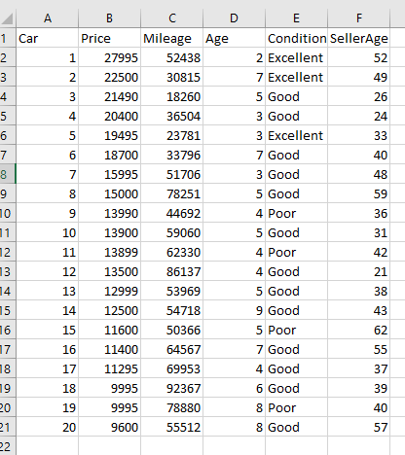Viewport: 405px width, 455px height.
Task: Select column A header
Action: click(48, 18)
